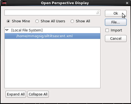The image size is (131, 104).
Task: Collapse the Local File System triangle
Action: point(7,30)
